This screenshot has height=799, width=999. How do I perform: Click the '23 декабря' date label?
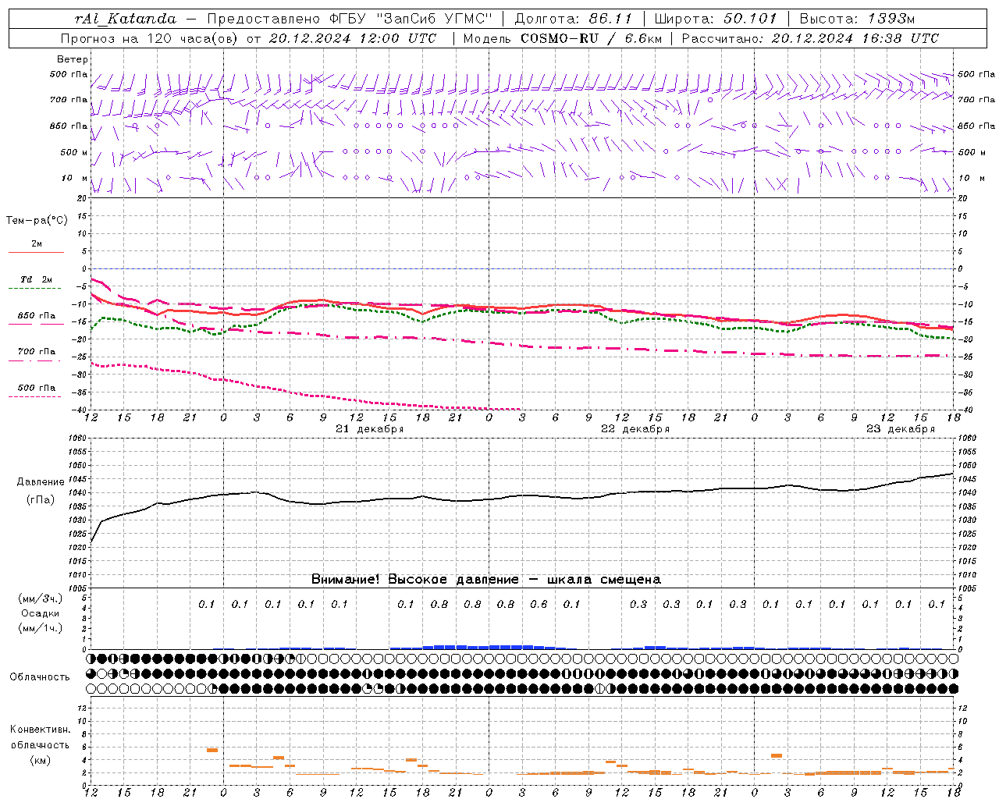click(x=901, y=429)
